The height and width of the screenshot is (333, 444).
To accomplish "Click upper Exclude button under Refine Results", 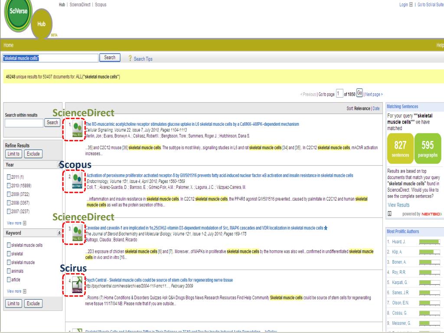I will click(x=33, y=154).
